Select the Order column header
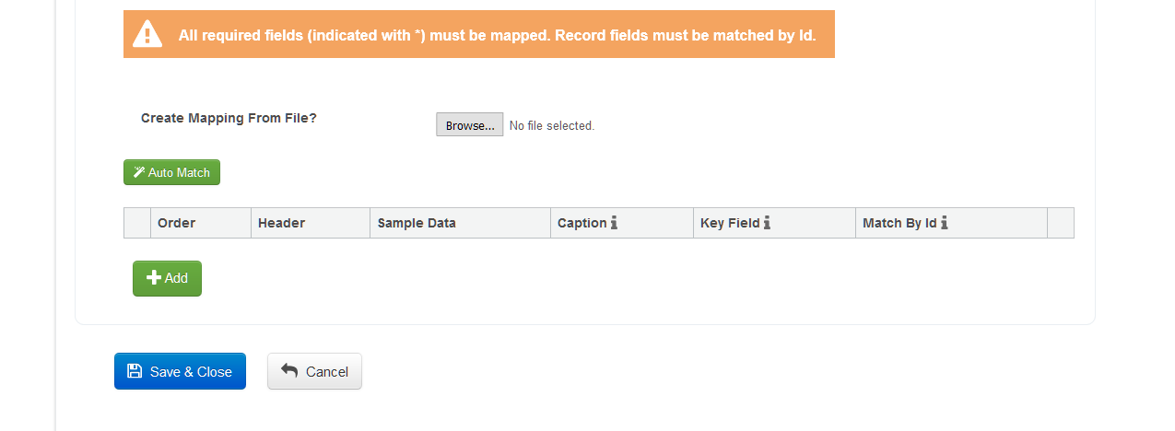This screenshot has width=1175, height=431. (176, 223)
